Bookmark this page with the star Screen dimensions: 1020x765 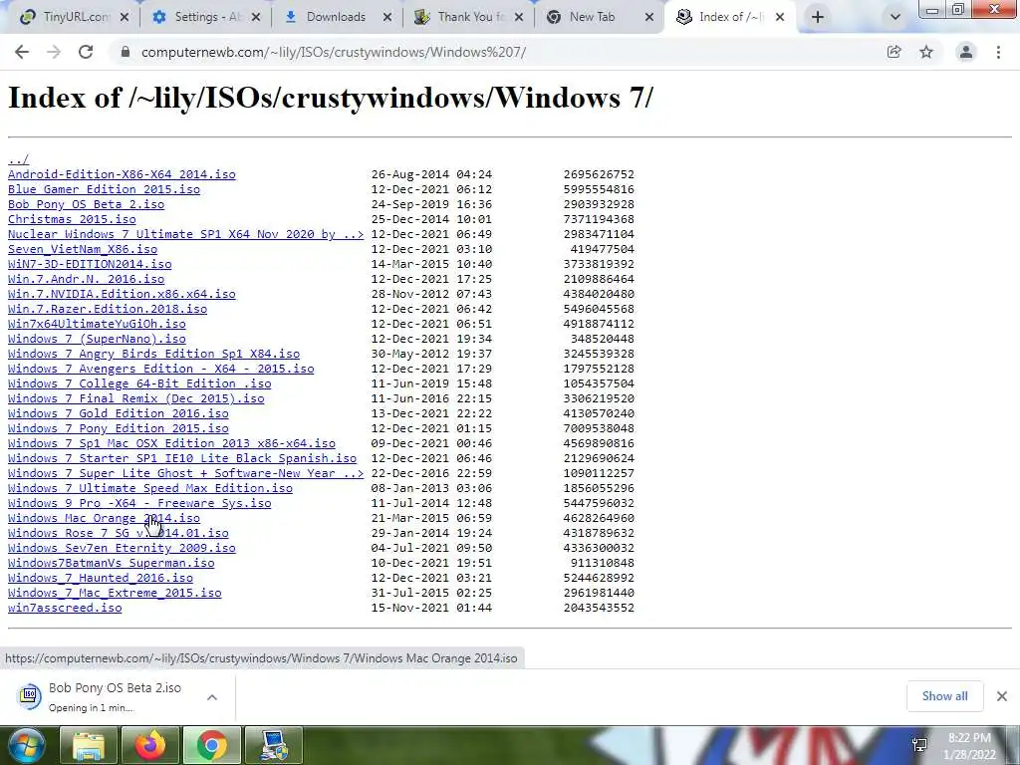tap(926, 52)
